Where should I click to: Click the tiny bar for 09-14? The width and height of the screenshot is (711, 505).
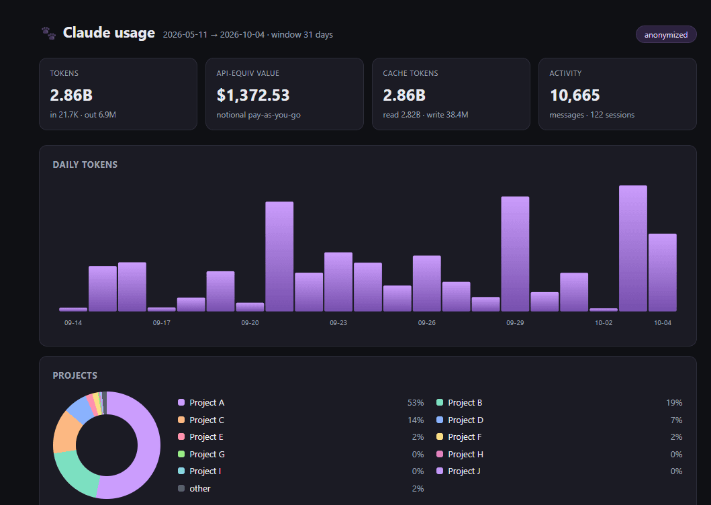(73, 310)
